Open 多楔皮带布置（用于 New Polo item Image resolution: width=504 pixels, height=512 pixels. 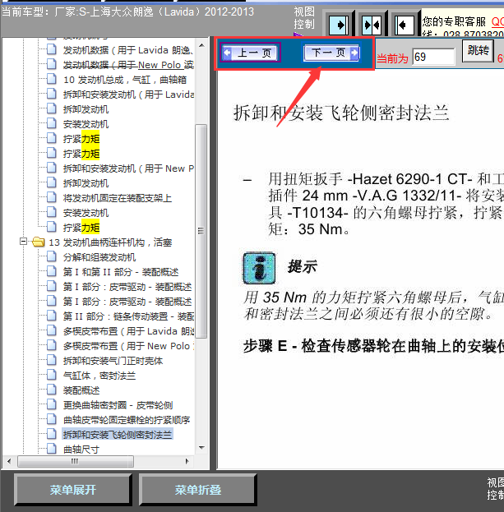(128, 346)
